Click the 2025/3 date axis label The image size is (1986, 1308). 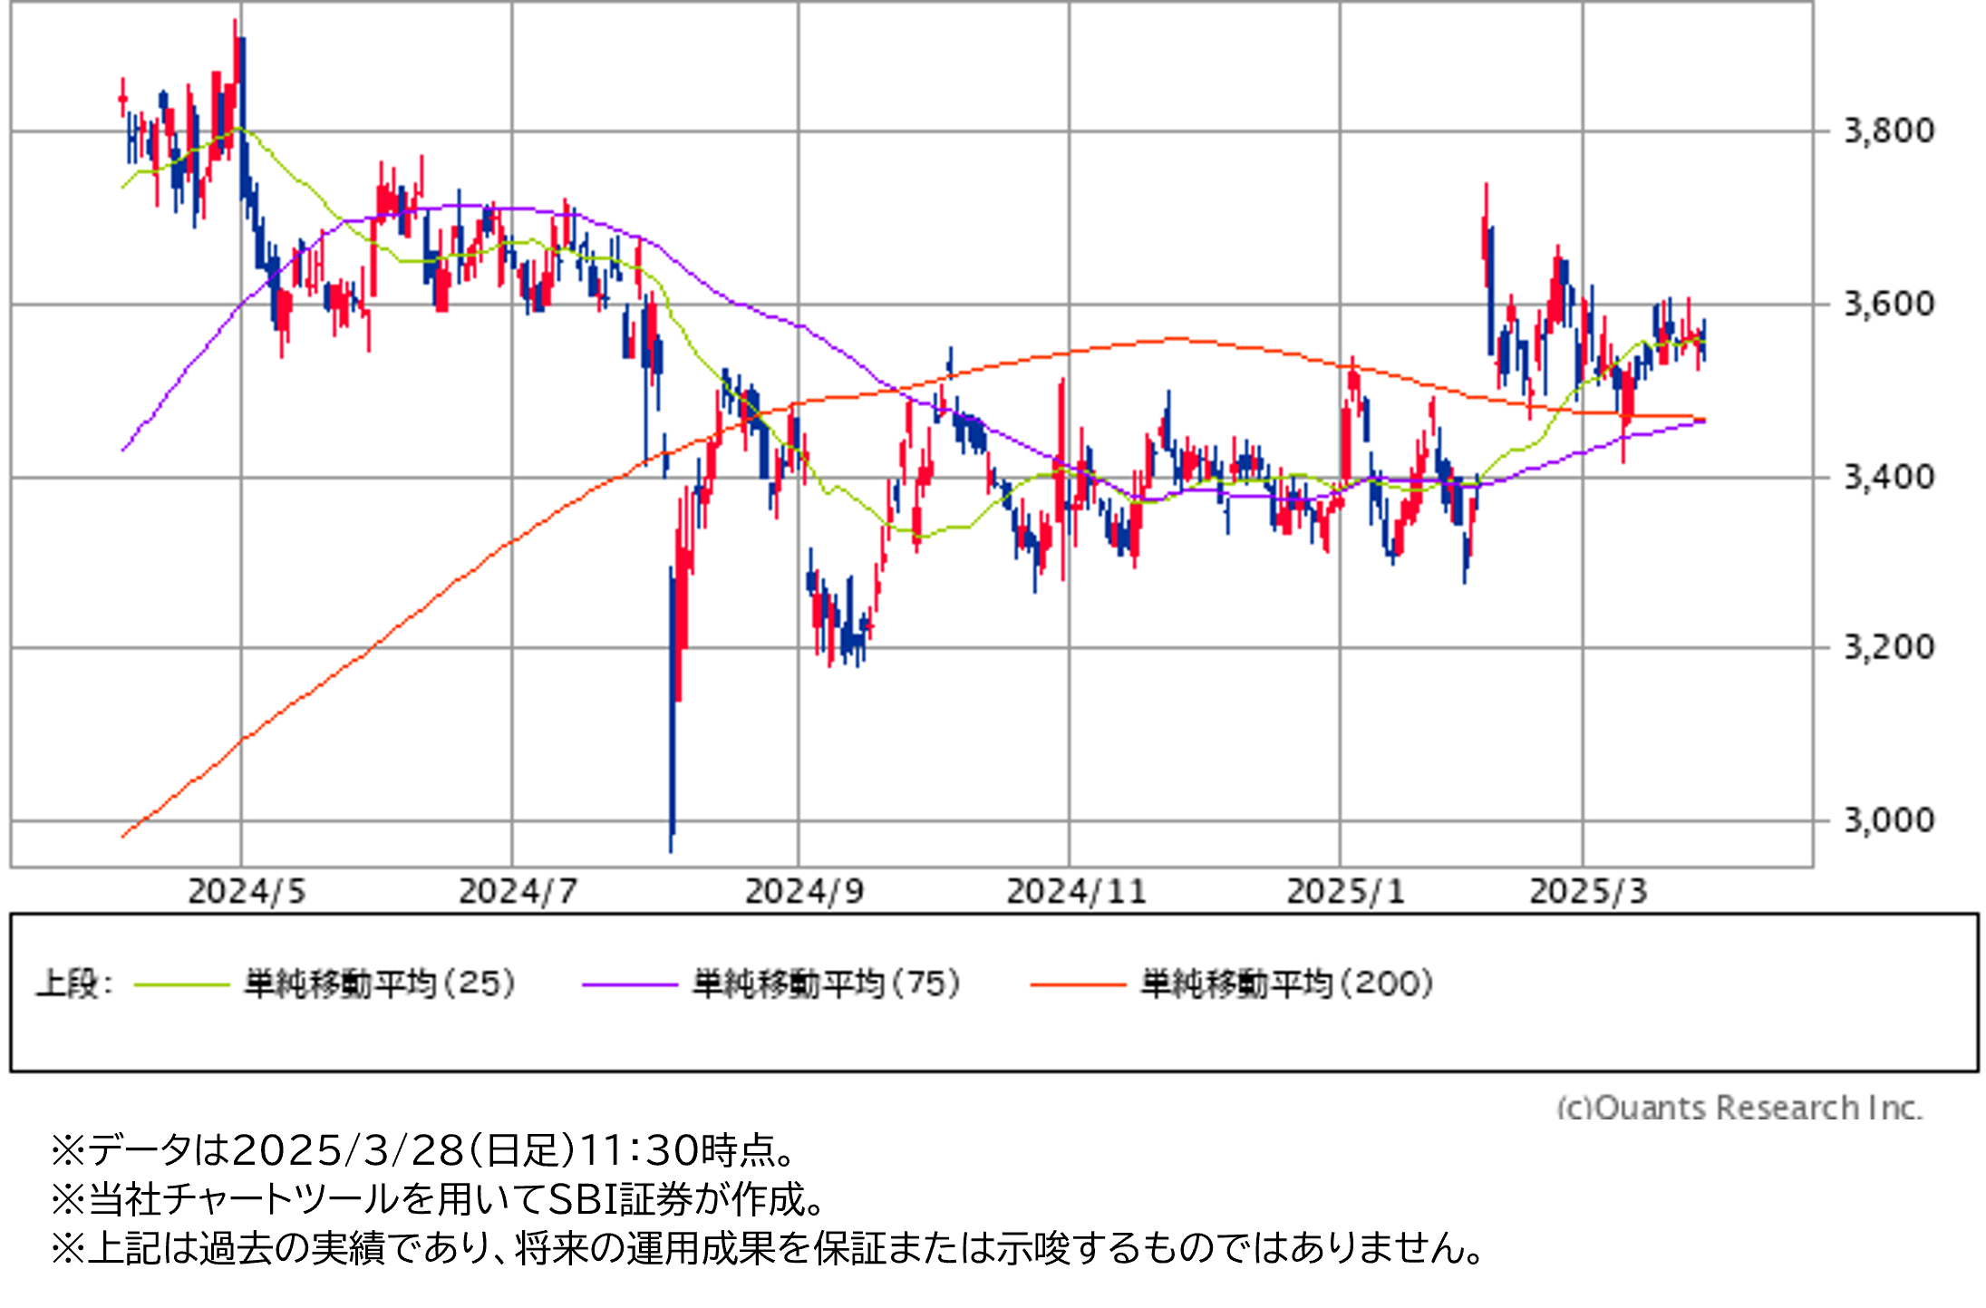click(x=1588, y=892)
